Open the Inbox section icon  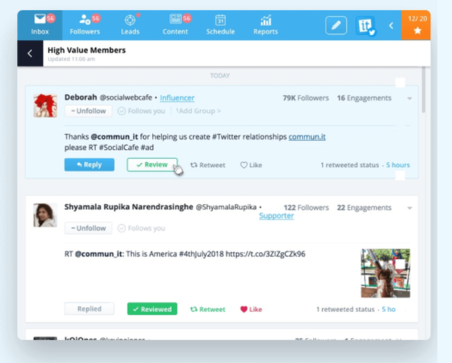[x=40, y=19]
